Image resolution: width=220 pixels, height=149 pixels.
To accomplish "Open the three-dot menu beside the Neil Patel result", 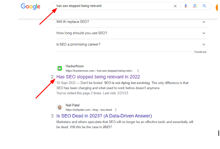I will tap(116, 110).
